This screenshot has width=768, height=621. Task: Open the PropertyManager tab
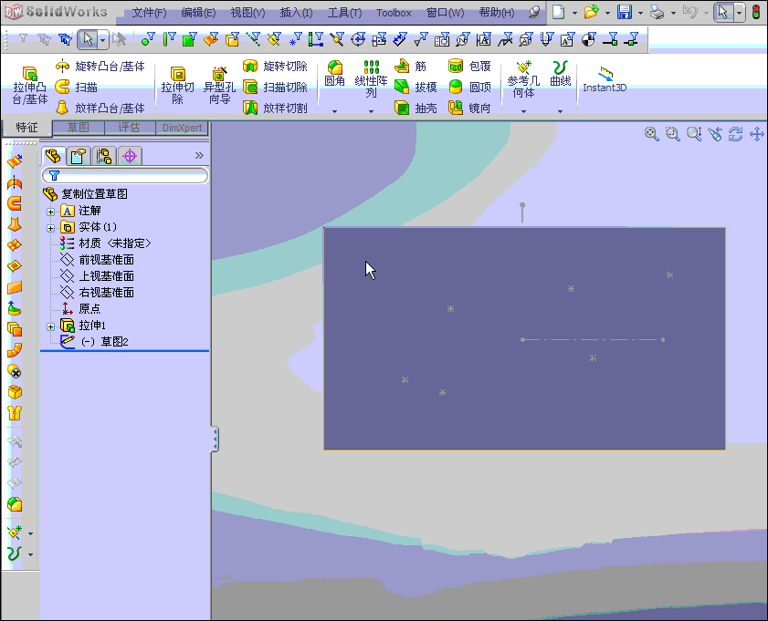(x=79, y=156)
